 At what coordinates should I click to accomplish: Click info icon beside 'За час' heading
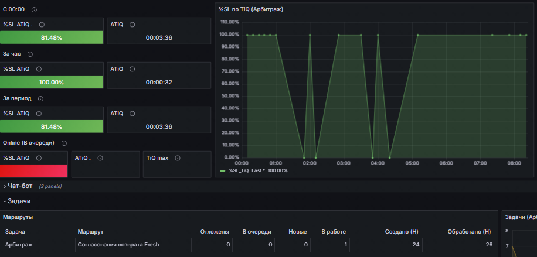click(x=30, y=54)
